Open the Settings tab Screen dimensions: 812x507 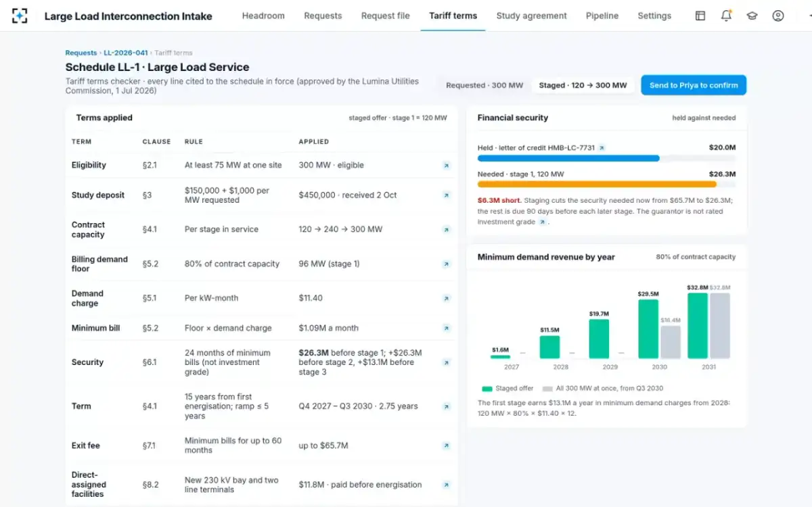654,16
